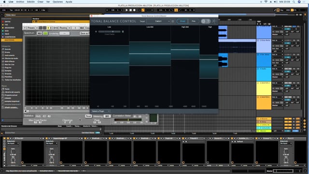The height and width of the screenshot is (174, 309).
Task: Open the Grooves category
Action: click(x=8, y=74)
